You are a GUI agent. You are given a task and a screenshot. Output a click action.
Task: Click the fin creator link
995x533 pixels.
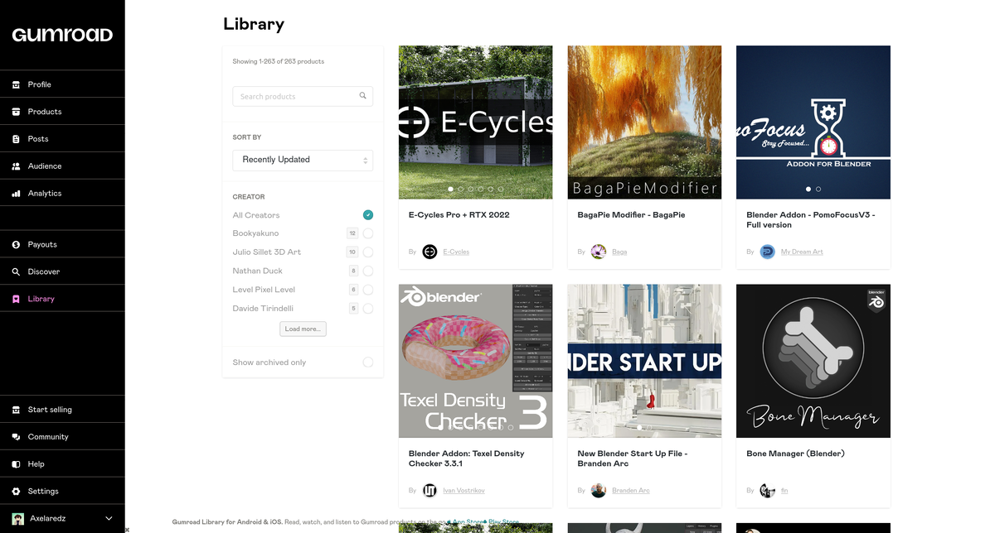coord(784,490)
